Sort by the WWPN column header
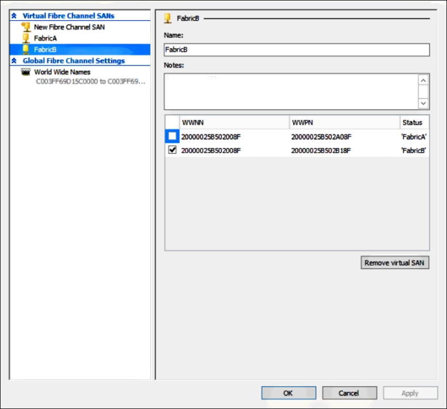447x409 pixels. [x=344, y=122]
